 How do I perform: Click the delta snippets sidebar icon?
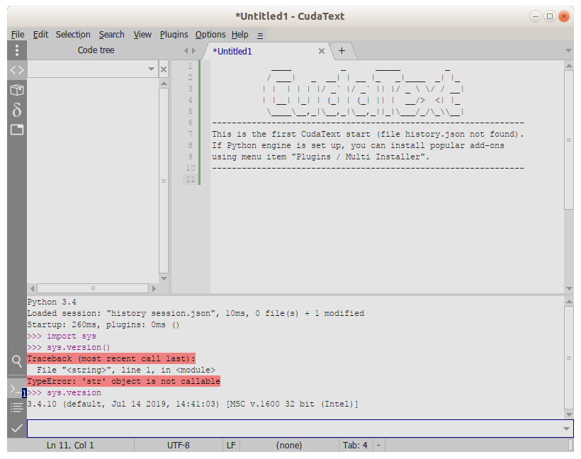[17, 110]
